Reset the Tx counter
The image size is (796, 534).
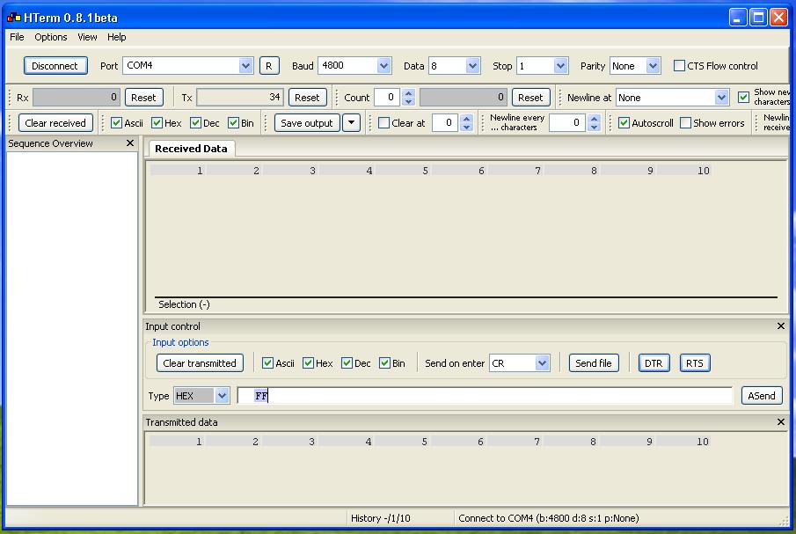point(307,98)
